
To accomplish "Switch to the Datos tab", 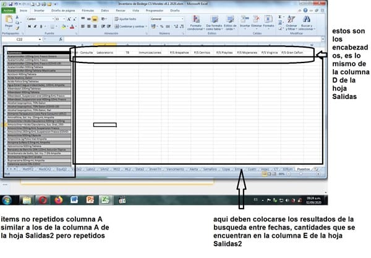I will (105, 11).
